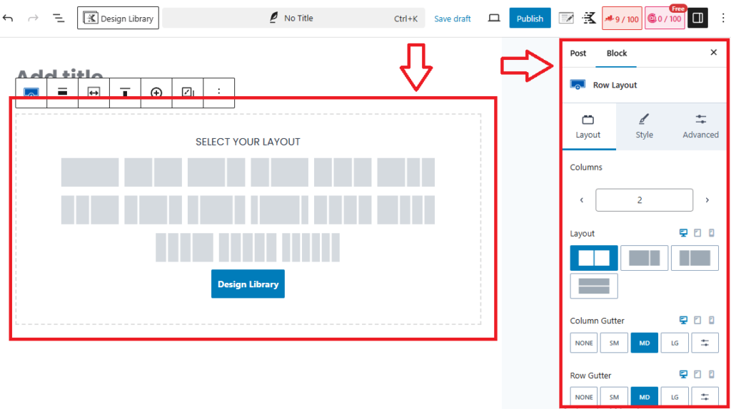The image size is (731, 409).
Task: Increase columns with right chevron
Action: tap(707, 200)
